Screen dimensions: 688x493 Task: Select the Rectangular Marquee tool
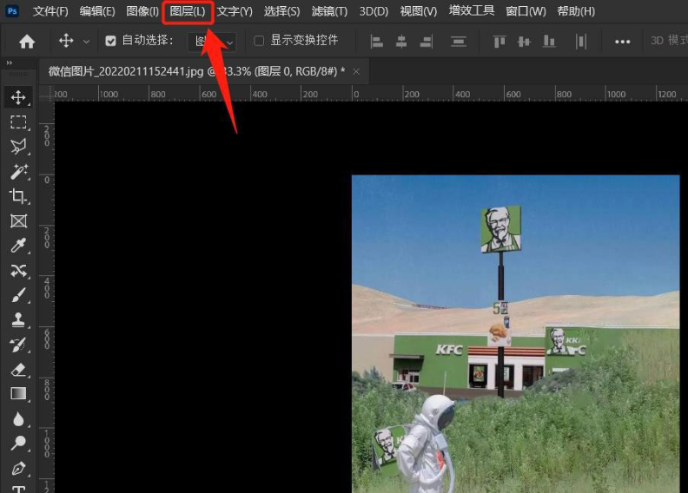tap(18, 122)
